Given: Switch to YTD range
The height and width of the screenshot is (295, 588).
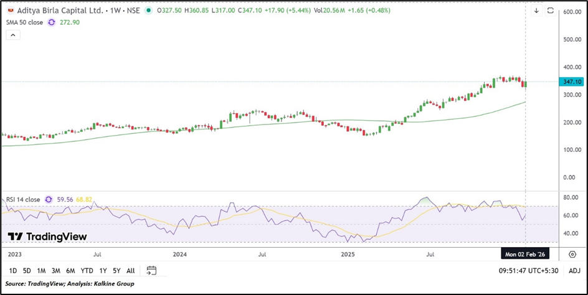Looking at the screenshot, I should tap(87, 270).
